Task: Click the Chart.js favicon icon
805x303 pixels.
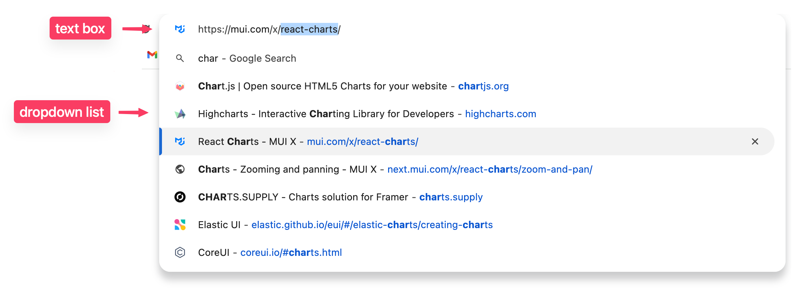Action: tap(180, 86)
